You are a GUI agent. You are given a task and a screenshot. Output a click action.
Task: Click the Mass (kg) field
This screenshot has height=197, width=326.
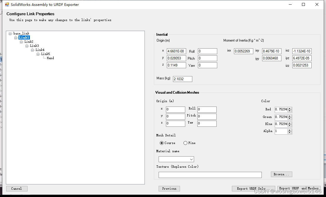point(183,79)
